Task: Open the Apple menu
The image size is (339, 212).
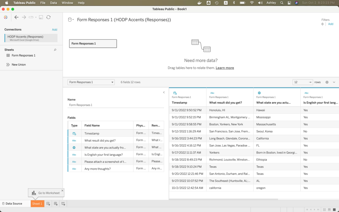Action: (x=6, y=3)
